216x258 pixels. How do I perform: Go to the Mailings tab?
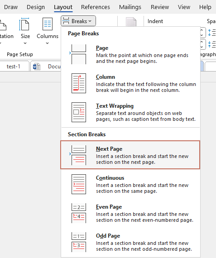click(130, 7)
